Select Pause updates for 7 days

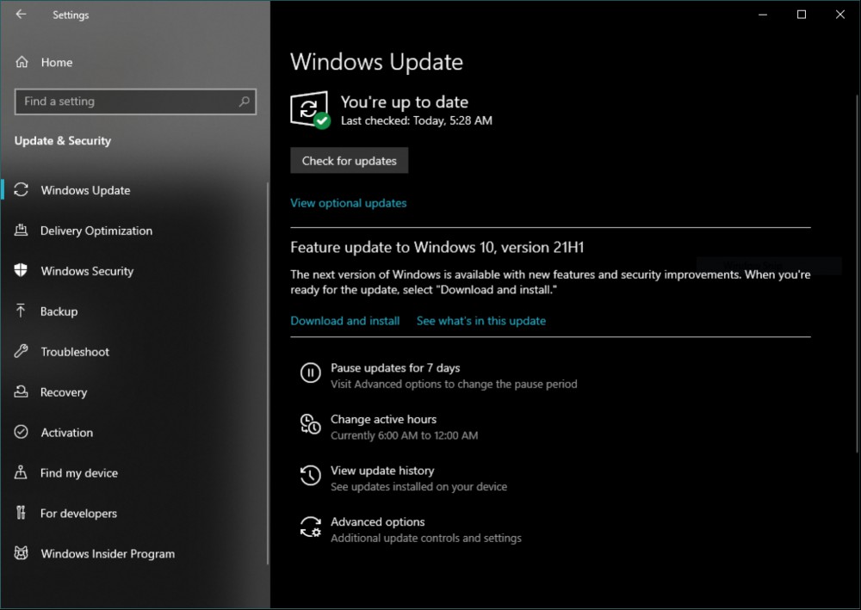(x=437, y=375)
